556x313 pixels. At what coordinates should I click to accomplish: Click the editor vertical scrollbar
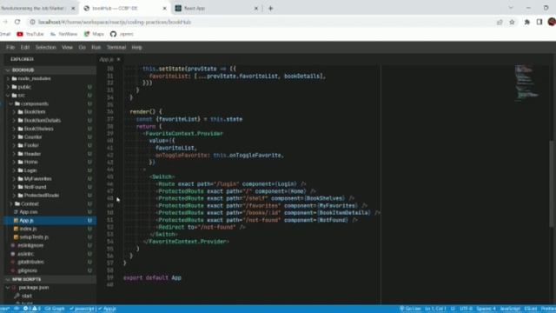pyautogui.click(x=551, y=183)
